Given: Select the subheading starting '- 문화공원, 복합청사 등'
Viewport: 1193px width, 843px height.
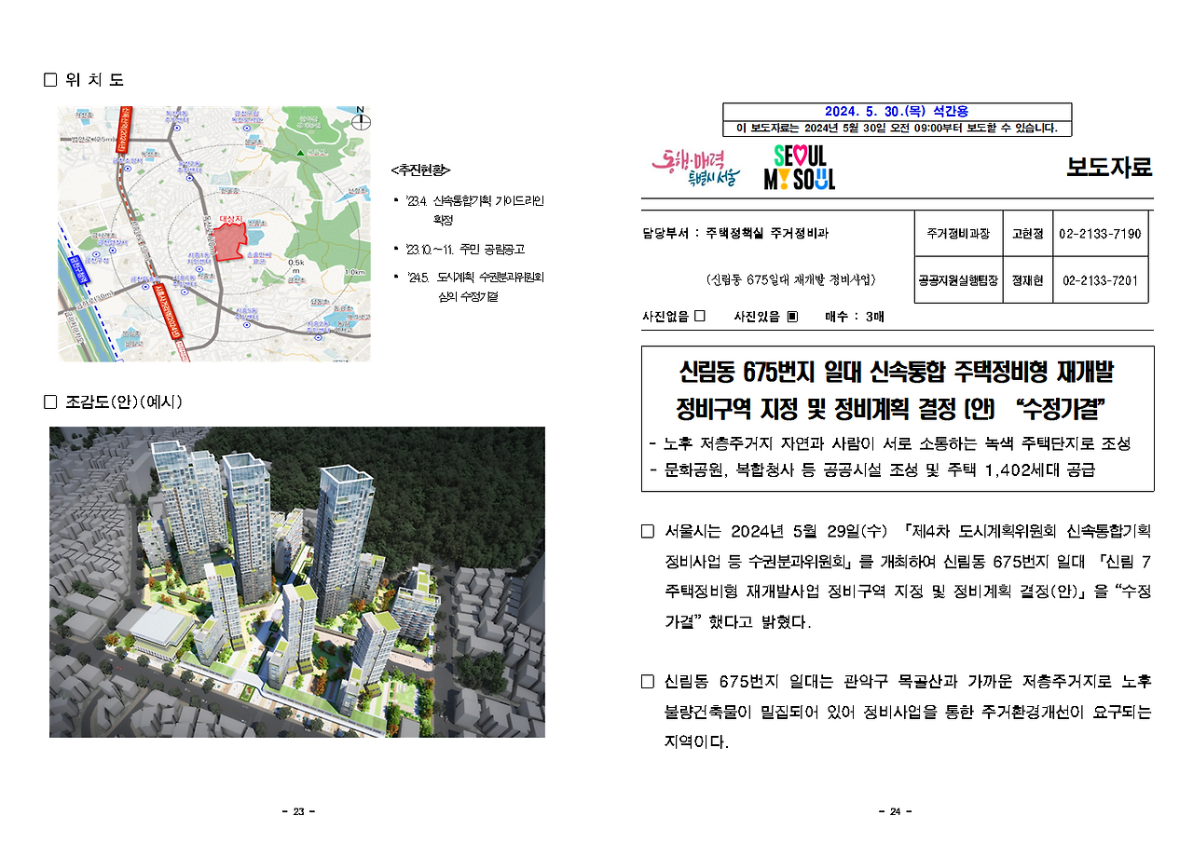Looking at the screenshot, I should click(871, 470).
